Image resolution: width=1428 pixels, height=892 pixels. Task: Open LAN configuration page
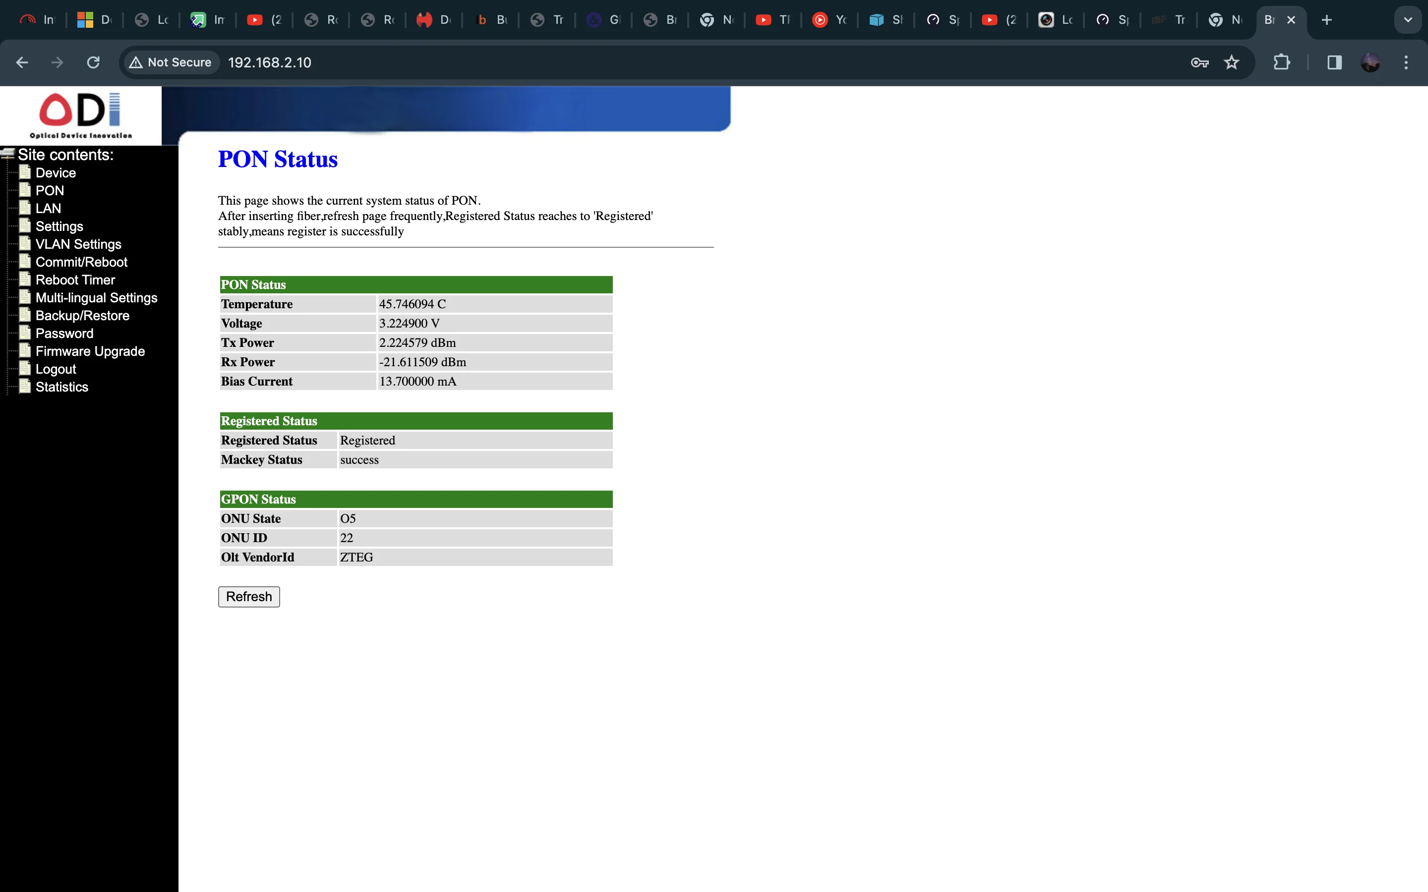pos(47,209)
